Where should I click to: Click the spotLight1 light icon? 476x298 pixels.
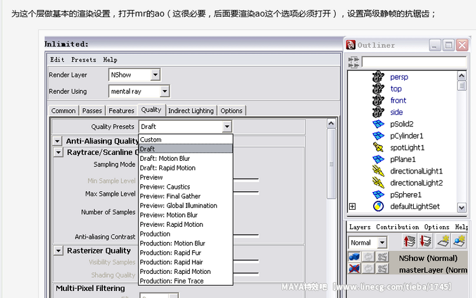[x=378, y=147]
